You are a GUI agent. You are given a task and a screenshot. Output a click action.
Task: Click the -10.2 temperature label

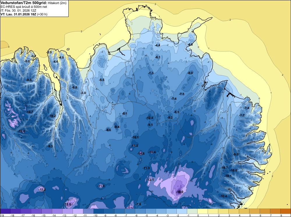tap(52, 116)
